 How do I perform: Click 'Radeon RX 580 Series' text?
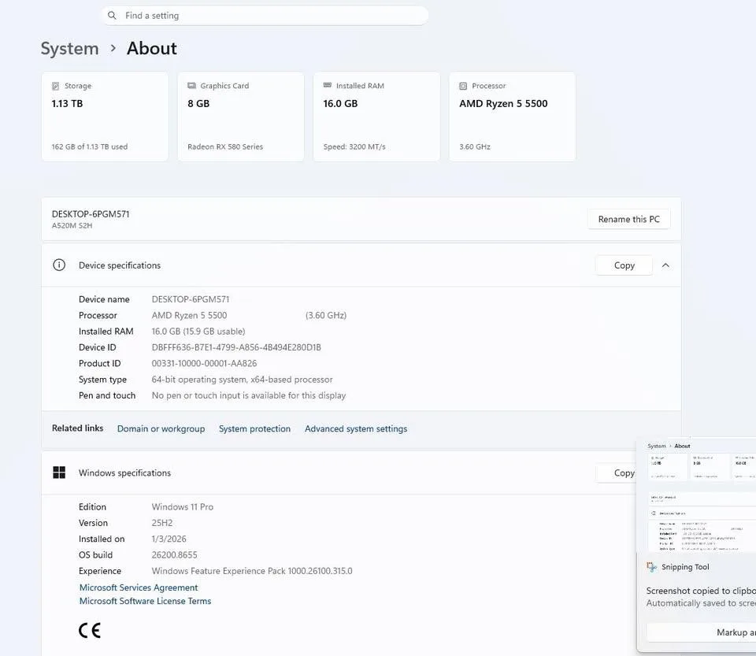point(225,146)
